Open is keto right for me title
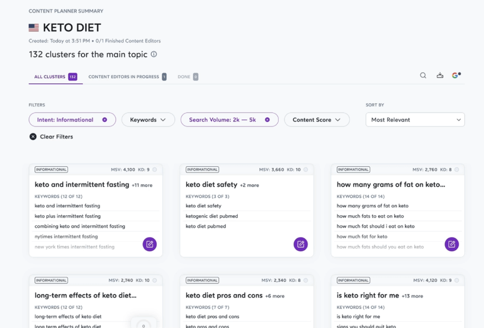 point(367,295)
